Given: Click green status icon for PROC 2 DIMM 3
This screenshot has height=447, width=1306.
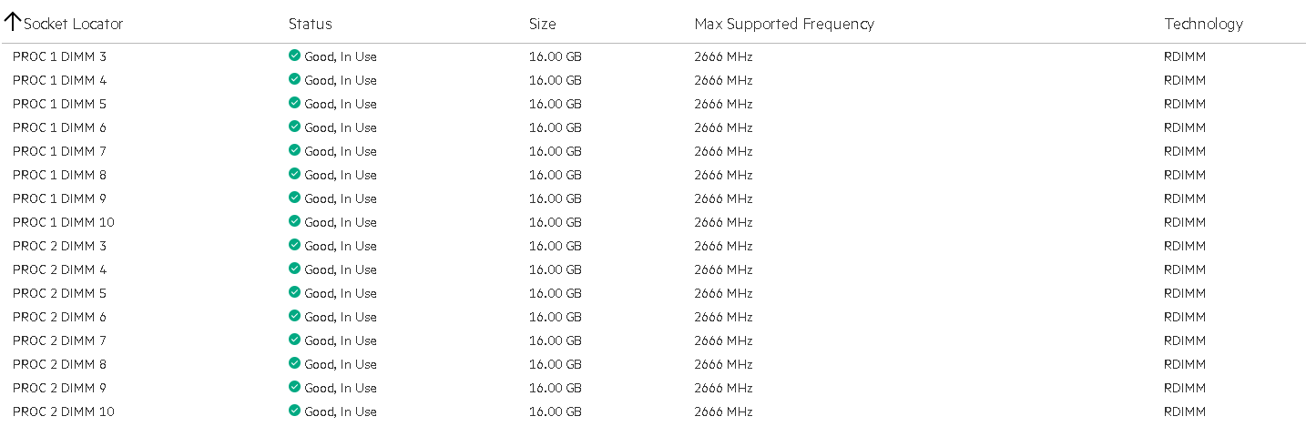Looking at the screenshot, I should 294,245.
